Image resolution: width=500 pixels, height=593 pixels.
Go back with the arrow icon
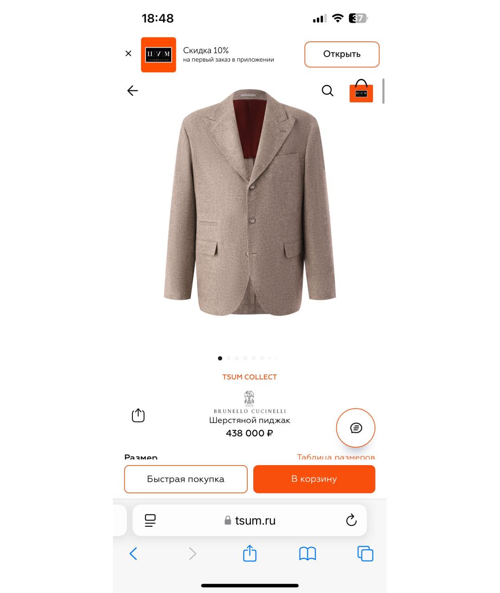132,91
